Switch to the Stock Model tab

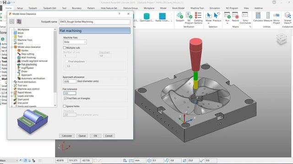(178, 8)
